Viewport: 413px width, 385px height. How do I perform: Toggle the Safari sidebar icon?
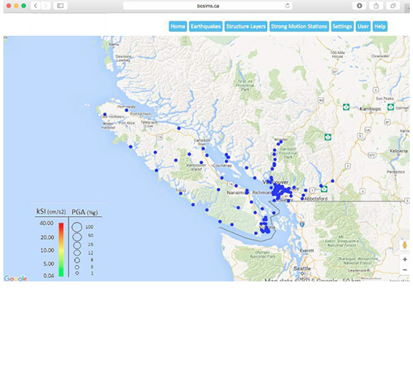coord(60,6)
